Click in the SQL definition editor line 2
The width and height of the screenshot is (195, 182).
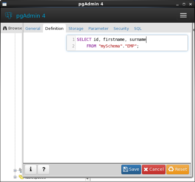(x=131, y=46)
